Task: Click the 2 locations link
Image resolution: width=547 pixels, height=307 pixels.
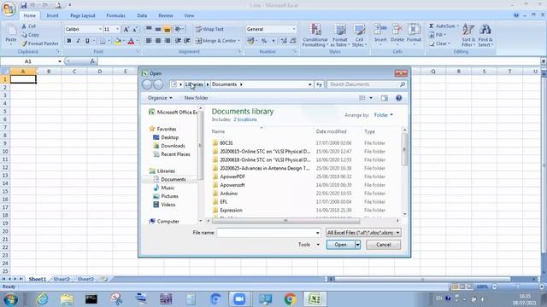Action: click(245, 119)
